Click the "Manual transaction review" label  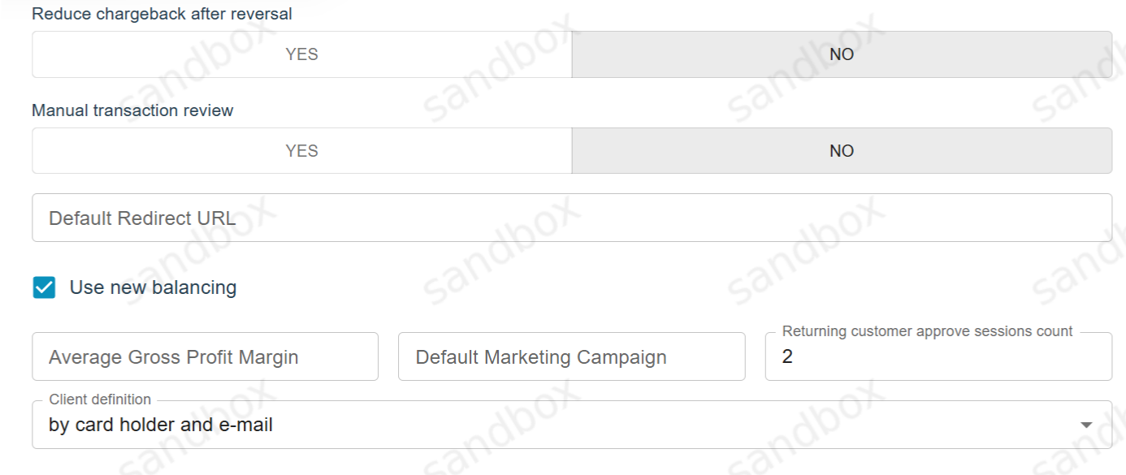pyautogui.click(x=132, y=110)
